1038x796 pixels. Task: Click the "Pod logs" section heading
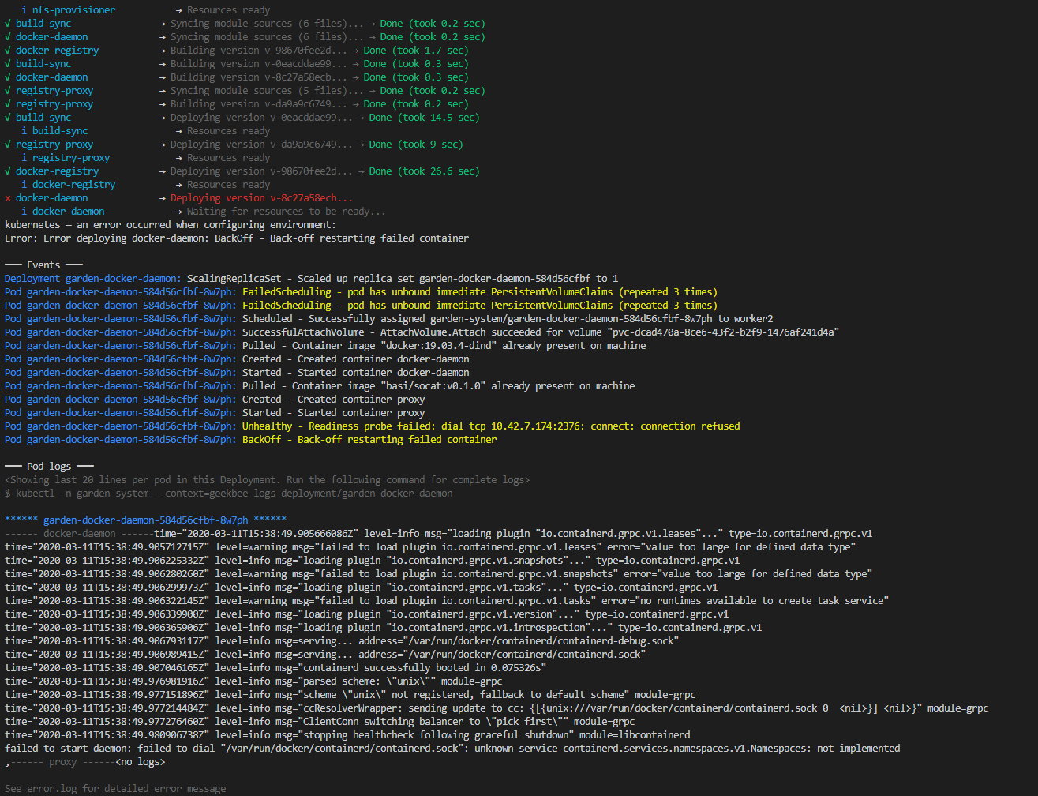click(49, 467)
